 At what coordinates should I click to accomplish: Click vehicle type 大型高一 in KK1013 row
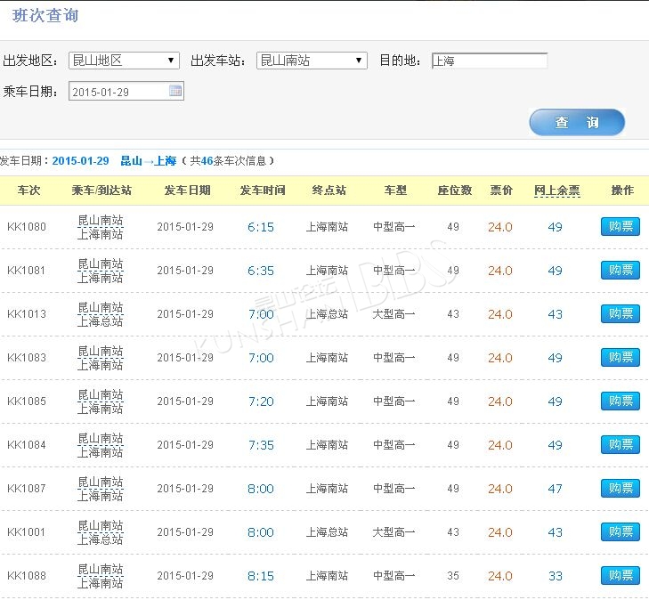[x=393, y=314]
